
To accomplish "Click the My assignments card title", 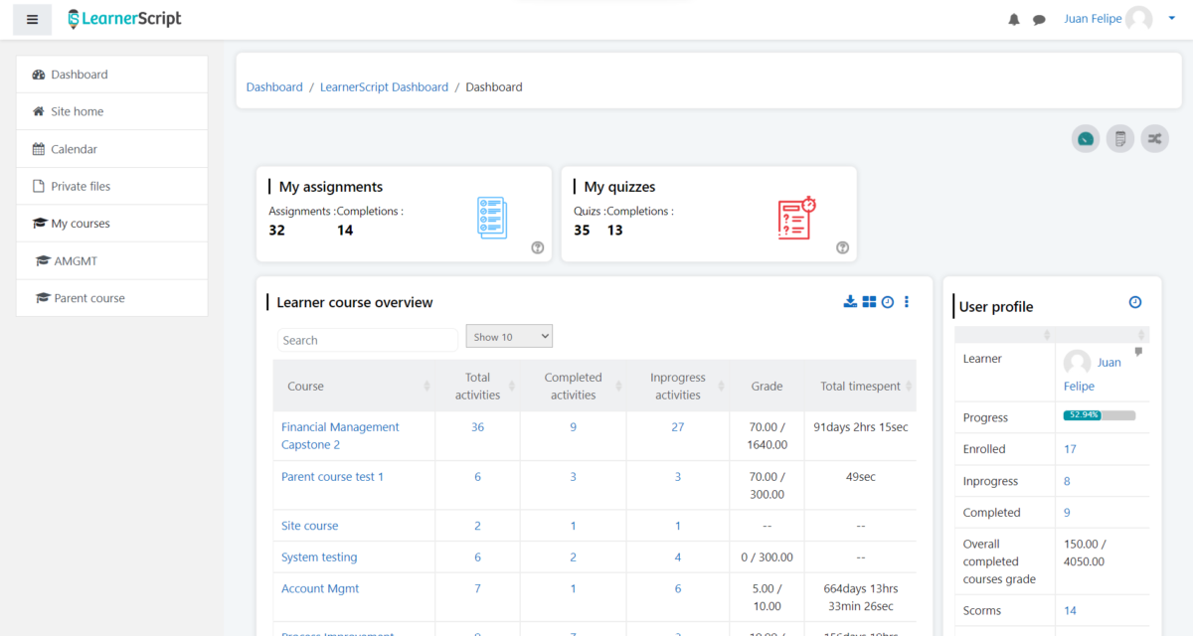I will [331, 187].
